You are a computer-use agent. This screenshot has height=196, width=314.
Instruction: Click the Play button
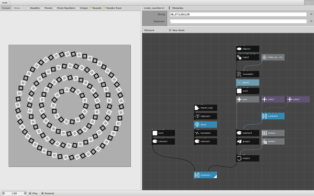(33, 193)
